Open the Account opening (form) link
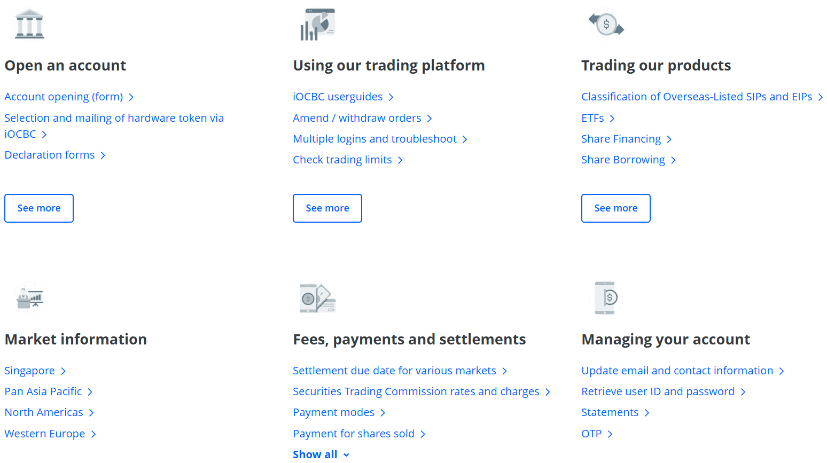This screenshot has width=827, height=463. click(x=64, y=97)
